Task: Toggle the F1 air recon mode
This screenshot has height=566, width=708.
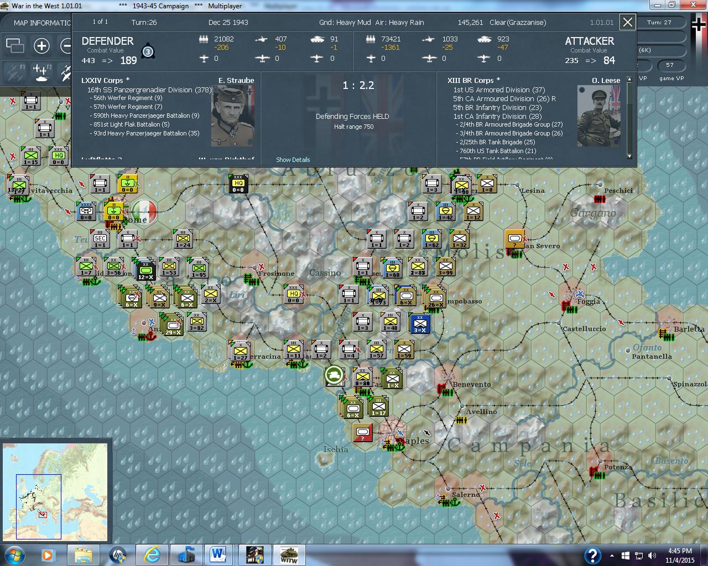Action: [14, 72]
